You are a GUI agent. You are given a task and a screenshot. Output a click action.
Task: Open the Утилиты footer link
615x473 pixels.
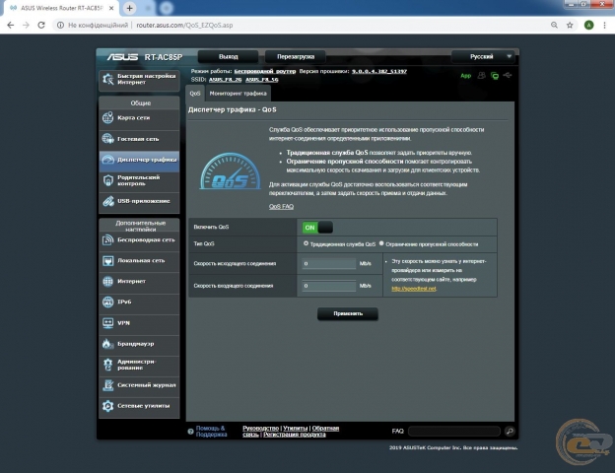(x=296, y=429)
